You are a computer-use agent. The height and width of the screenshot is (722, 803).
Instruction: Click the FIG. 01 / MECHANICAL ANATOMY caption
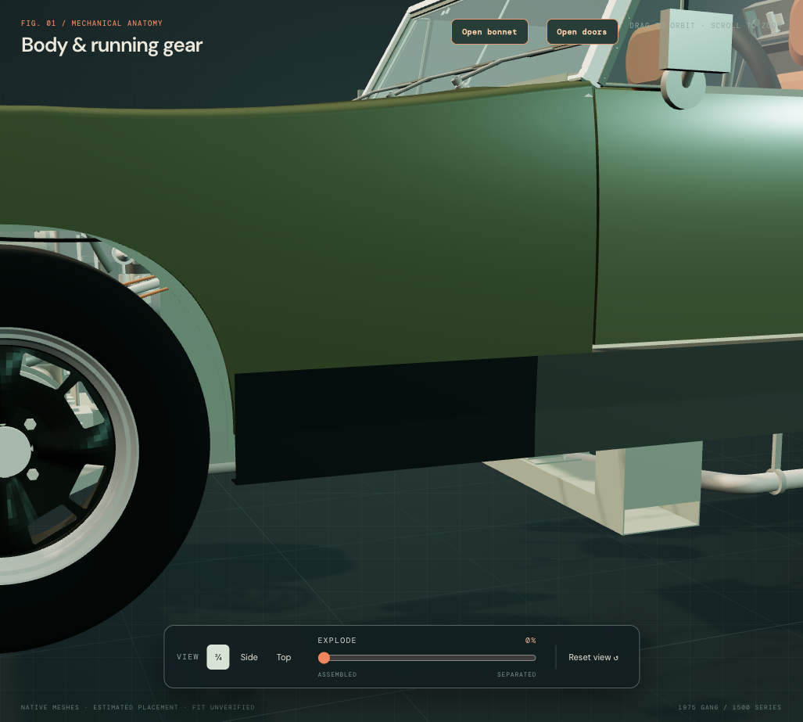(x=91, y=23)
